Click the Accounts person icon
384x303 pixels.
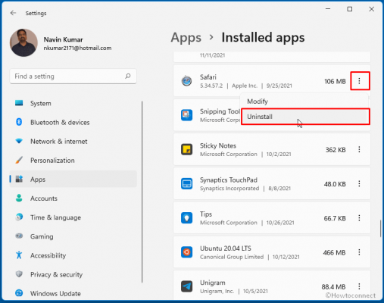coord(19,198)
